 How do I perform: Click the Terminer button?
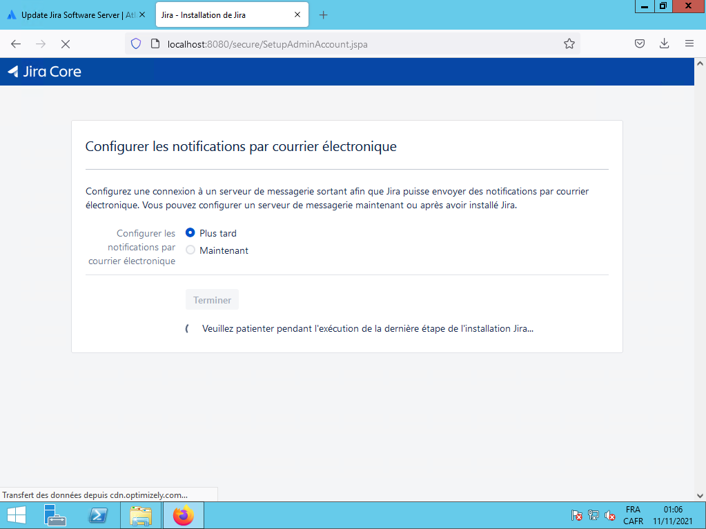point(212,300)
